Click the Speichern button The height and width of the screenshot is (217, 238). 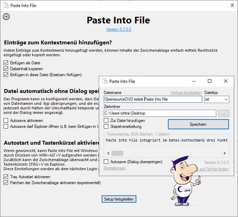click(x=198, y=124)
